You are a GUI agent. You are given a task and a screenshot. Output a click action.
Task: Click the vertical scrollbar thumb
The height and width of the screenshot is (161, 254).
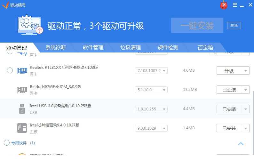point(253,122)
